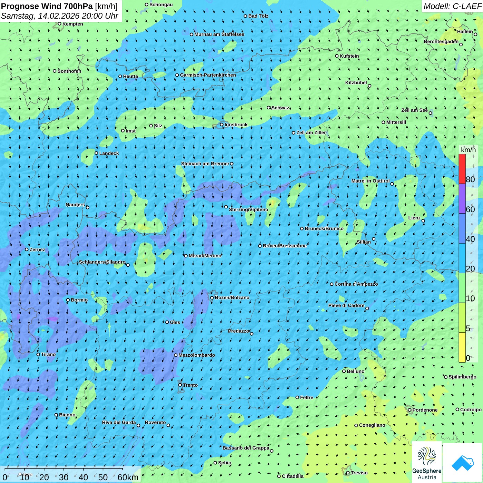Click the purple 60-80 km/h legend color
The width and height of the screenshot is (483, 483).
462,199
